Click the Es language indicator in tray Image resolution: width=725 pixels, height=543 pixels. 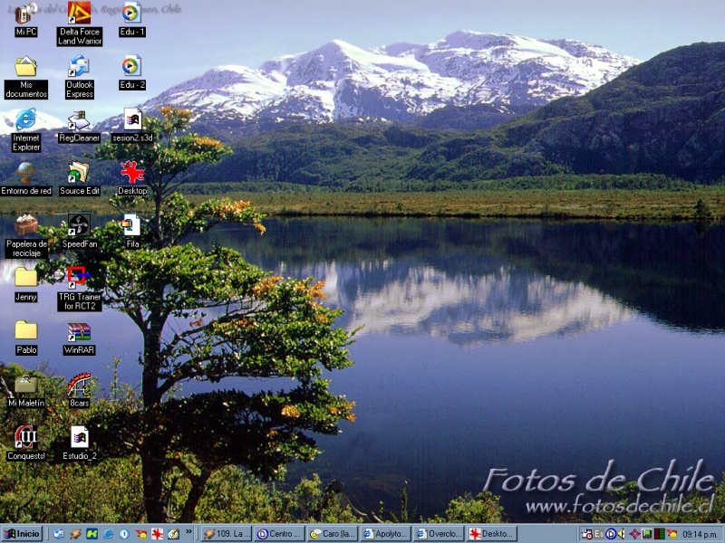coord(599,534)
